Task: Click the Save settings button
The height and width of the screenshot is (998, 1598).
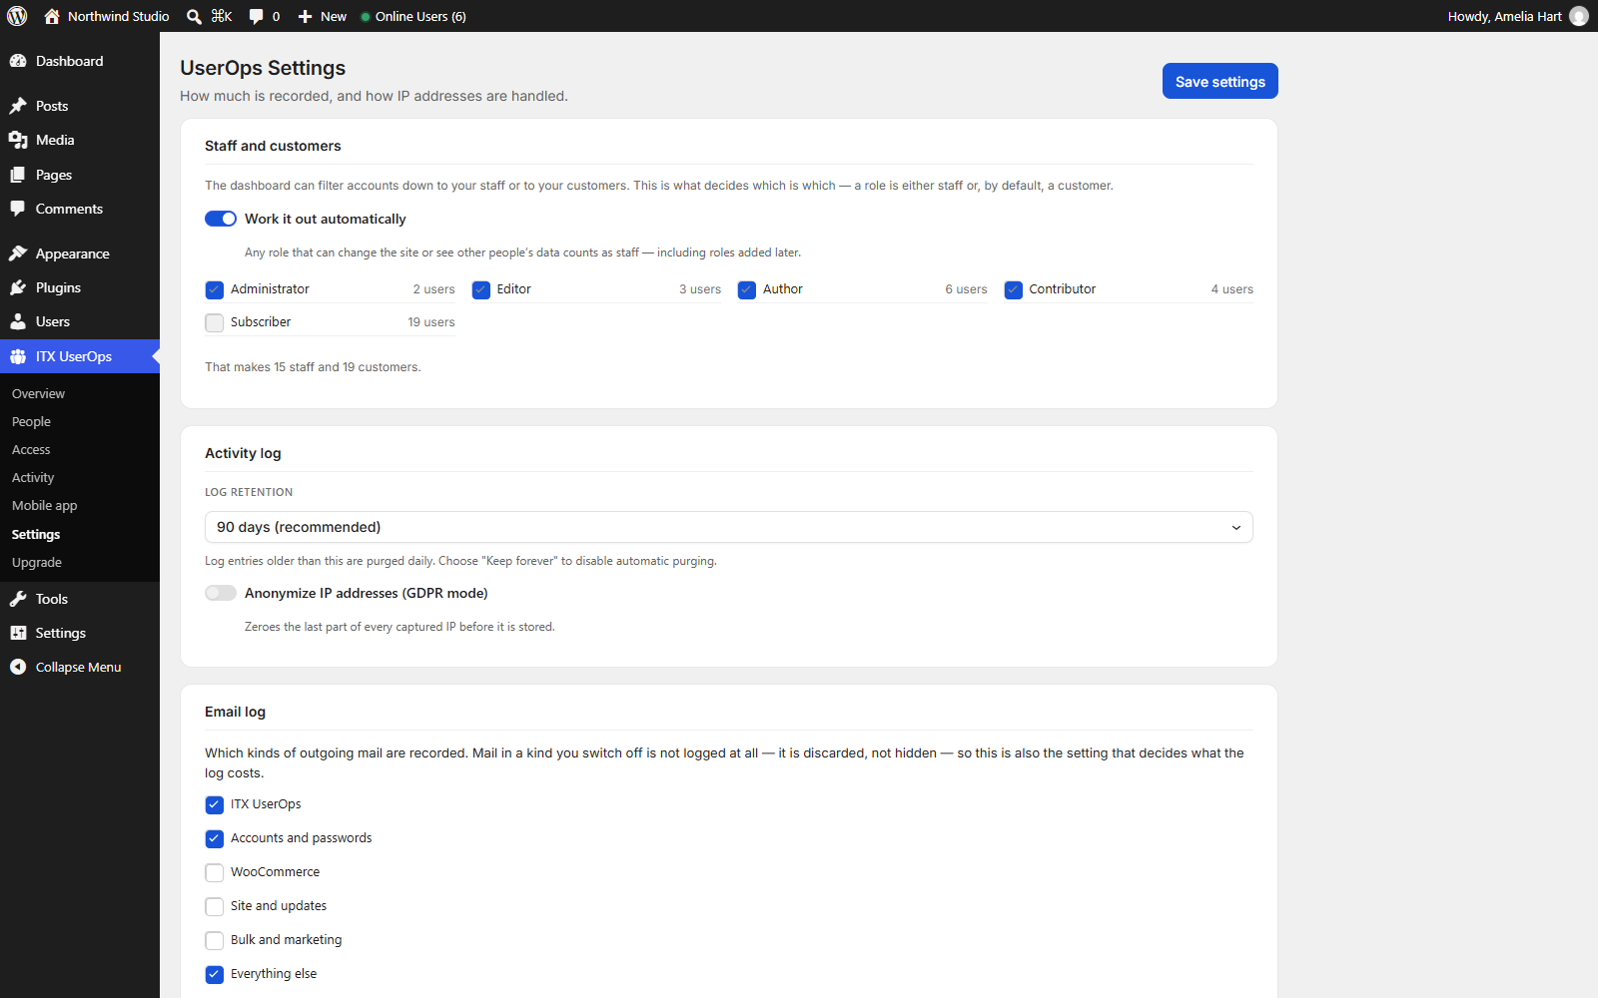Action: 1219,81
